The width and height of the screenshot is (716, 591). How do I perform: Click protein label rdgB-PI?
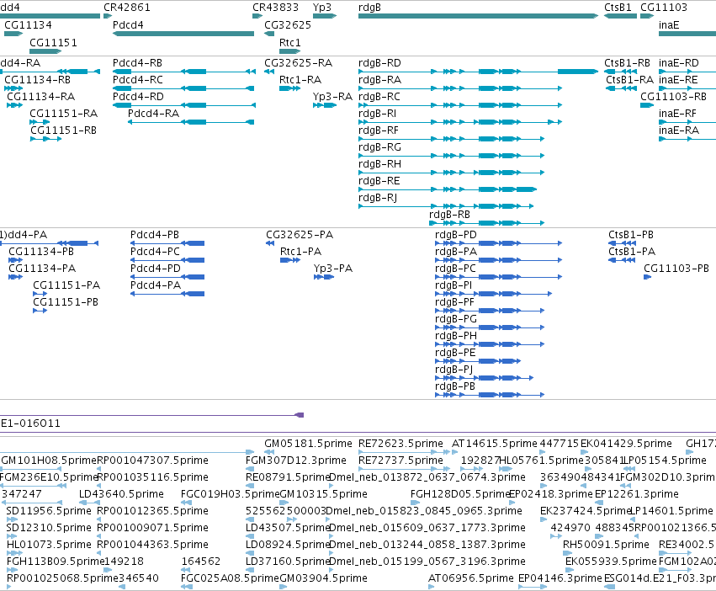(453, 285)
